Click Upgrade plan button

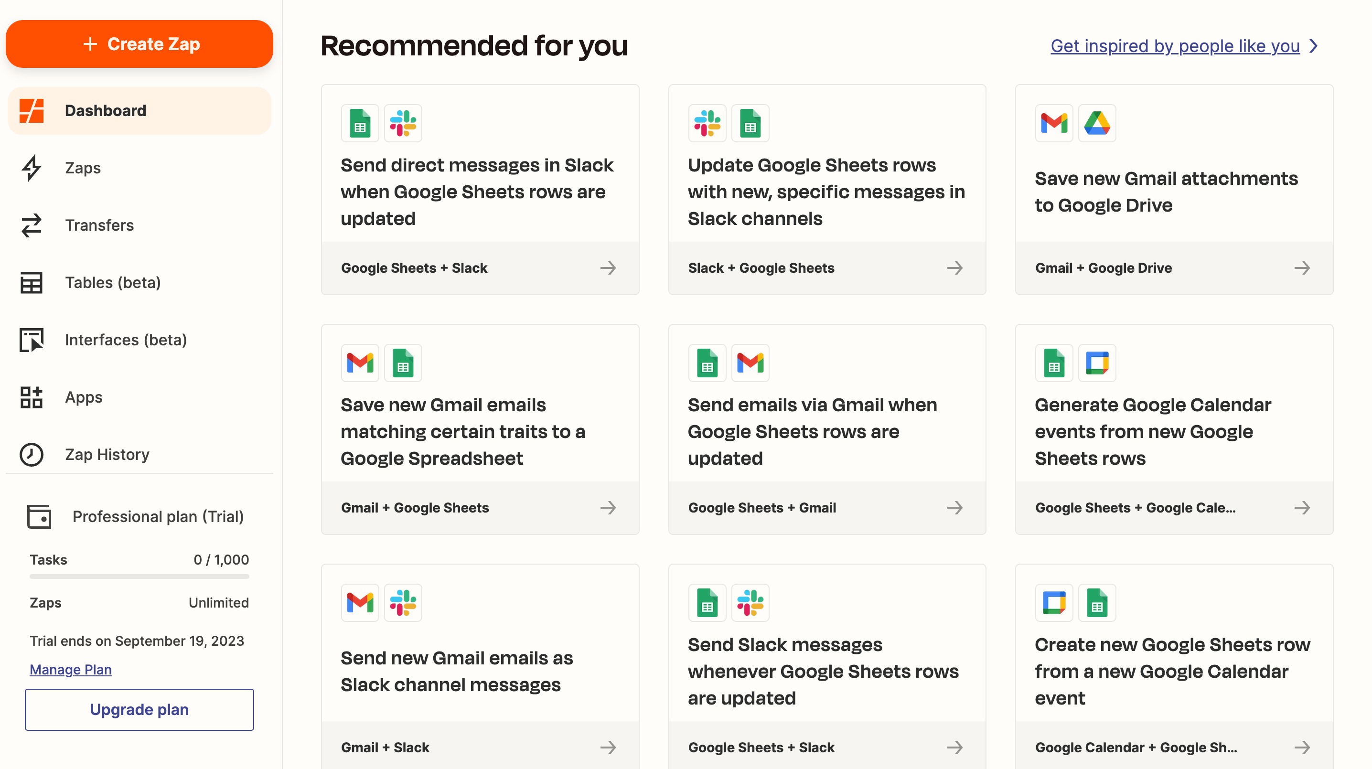[139, 709]
